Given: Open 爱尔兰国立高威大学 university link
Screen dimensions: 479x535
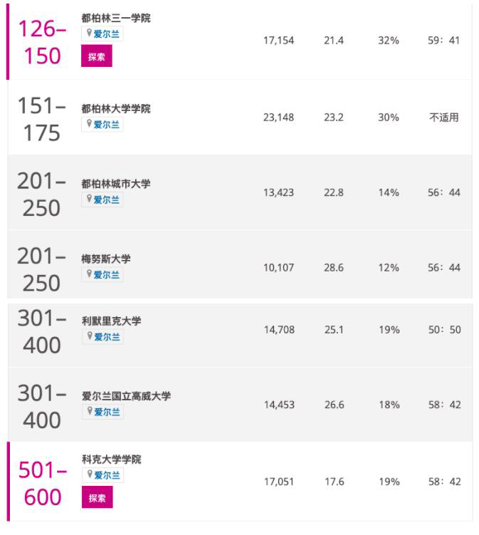Looking at the screenshot, I should [126, 396].
